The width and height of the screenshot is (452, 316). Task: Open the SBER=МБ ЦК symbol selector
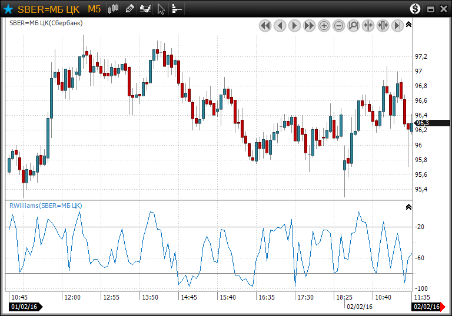pos(50,9)
